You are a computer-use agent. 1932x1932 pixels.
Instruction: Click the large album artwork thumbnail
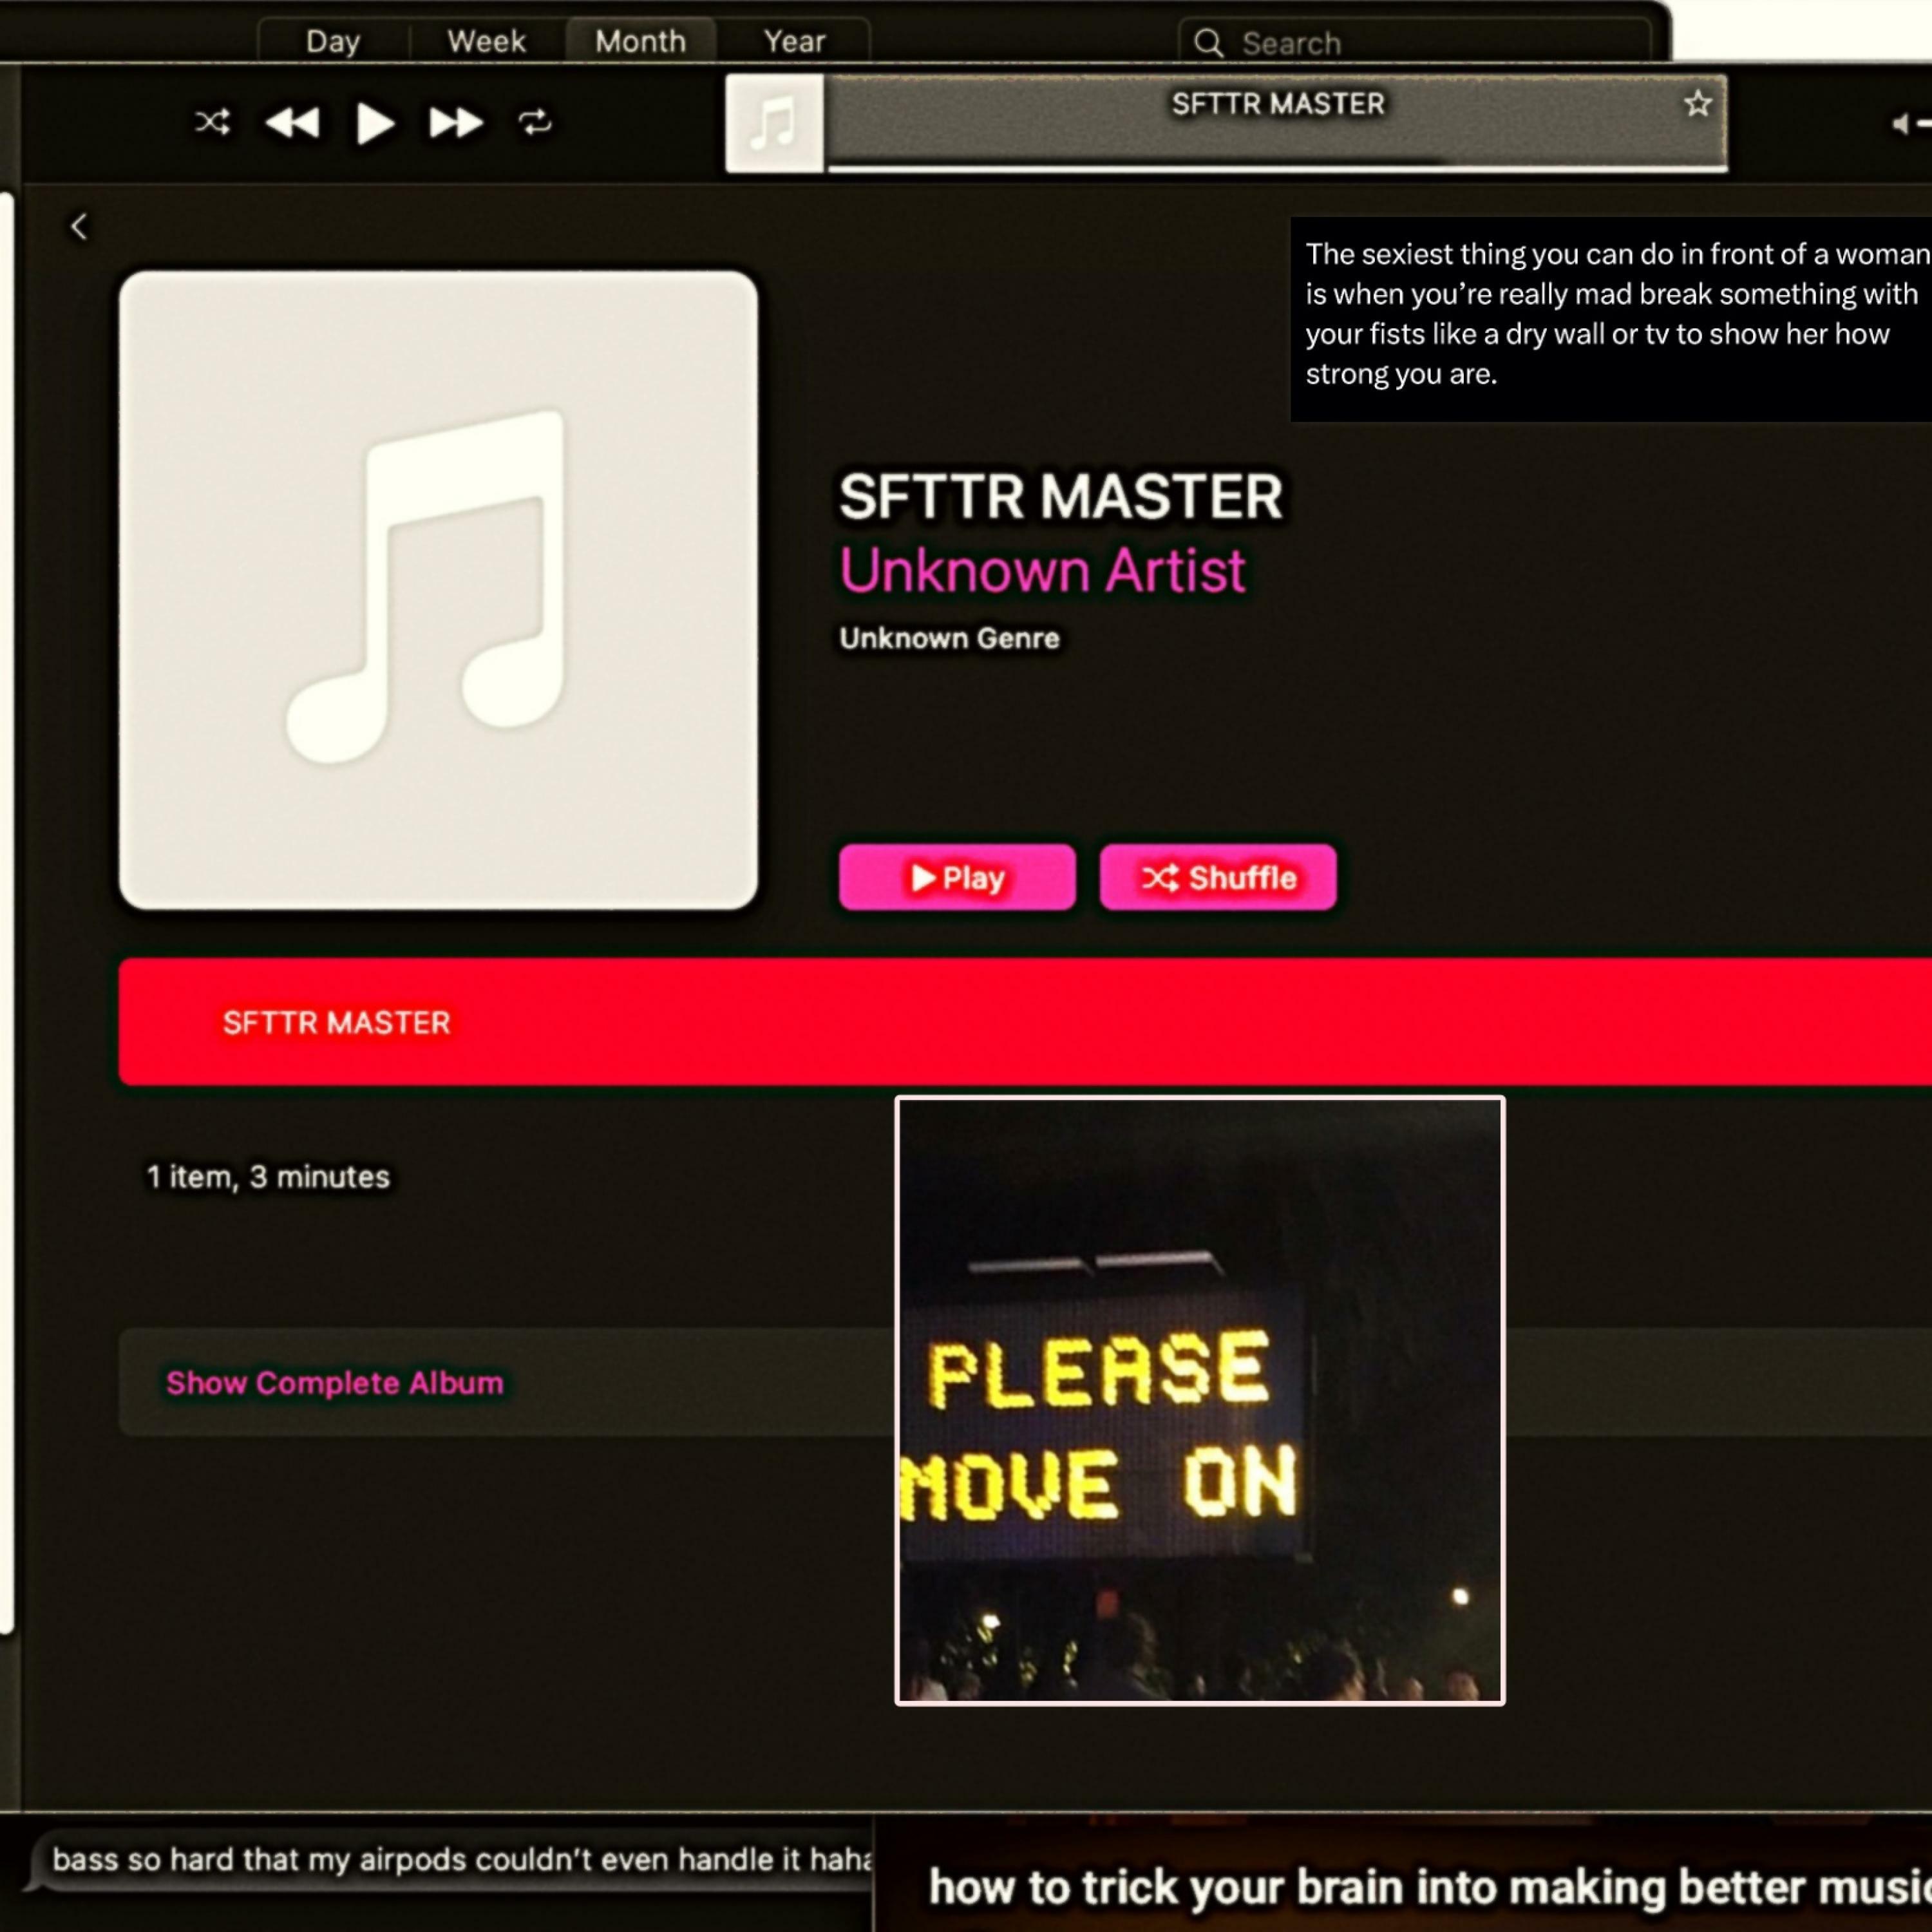[438, 590]
